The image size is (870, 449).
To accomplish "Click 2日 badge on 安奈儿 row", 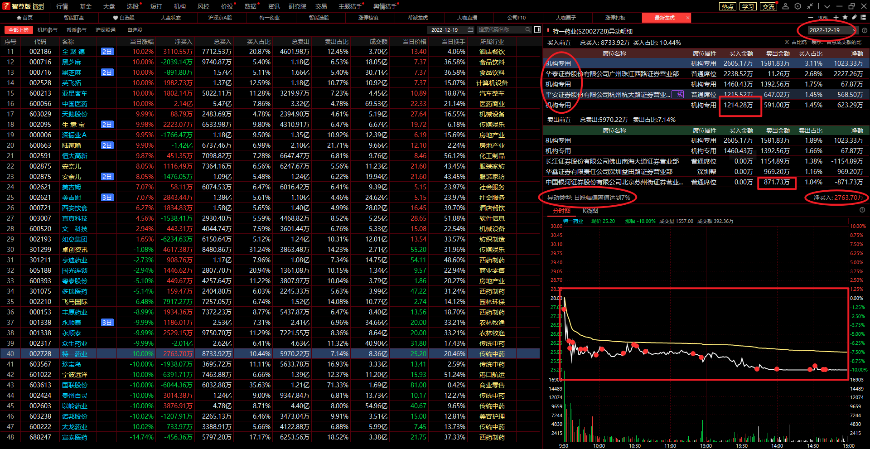I will click(x=107, y=177).
